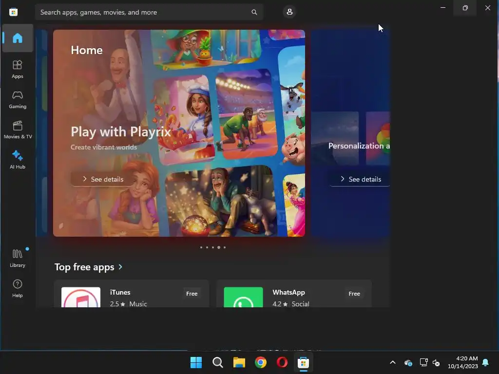Click Free button for WhatsApp

[x=354, y=294]
